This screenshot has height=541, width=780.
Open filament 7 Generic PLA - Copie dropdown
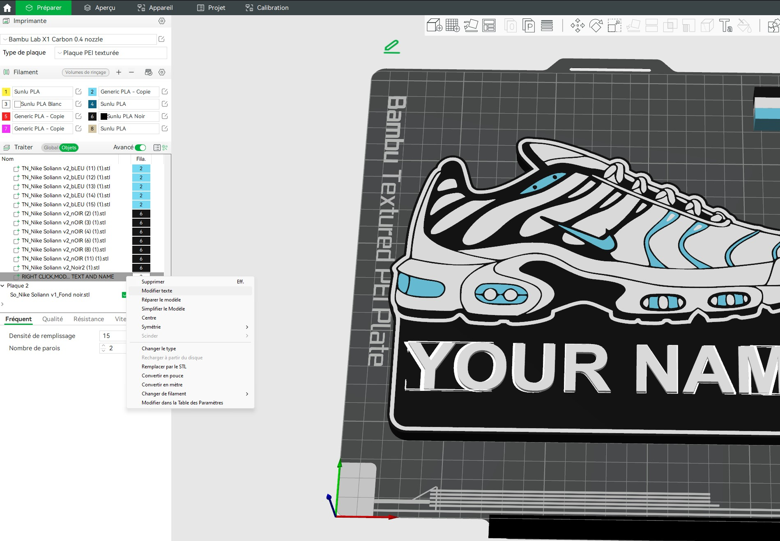[x=42, y=129]
